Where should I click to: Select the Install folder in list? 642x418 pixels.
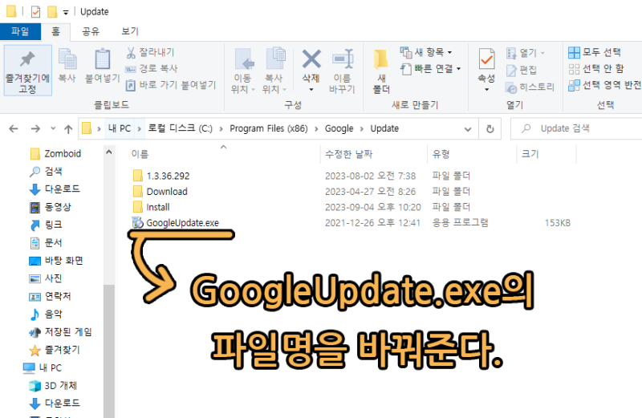(x=158, y=207)
